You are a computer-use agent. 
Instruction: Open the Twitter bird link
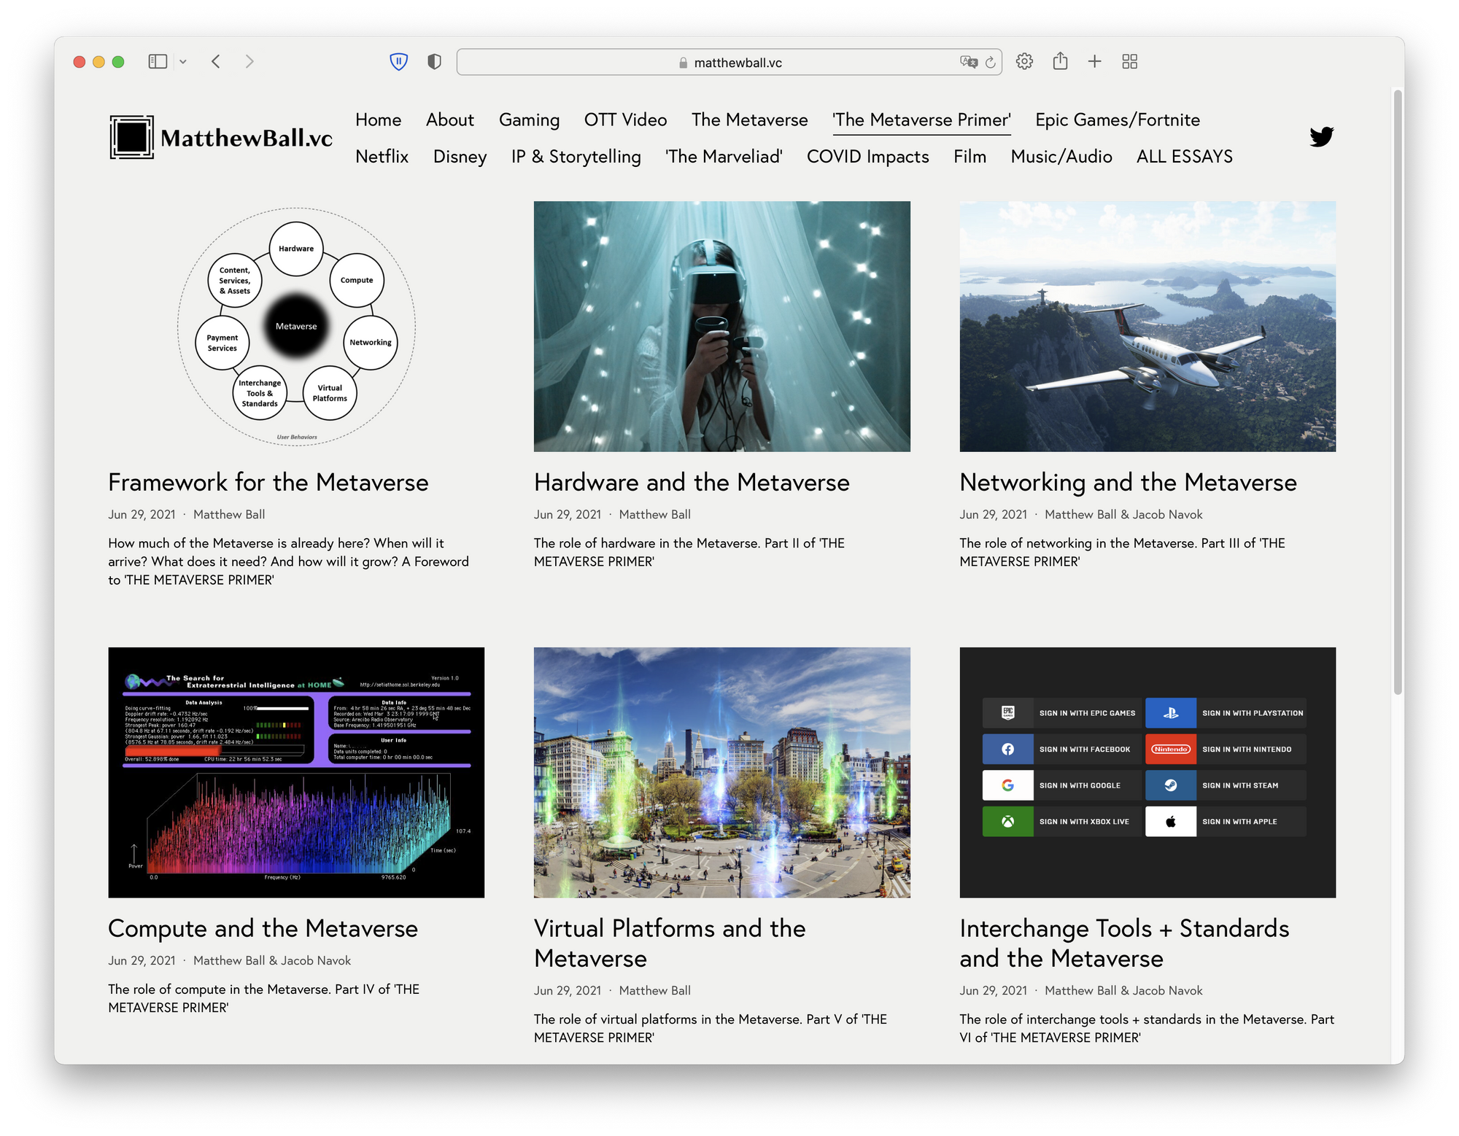(x=1321, y=136)
